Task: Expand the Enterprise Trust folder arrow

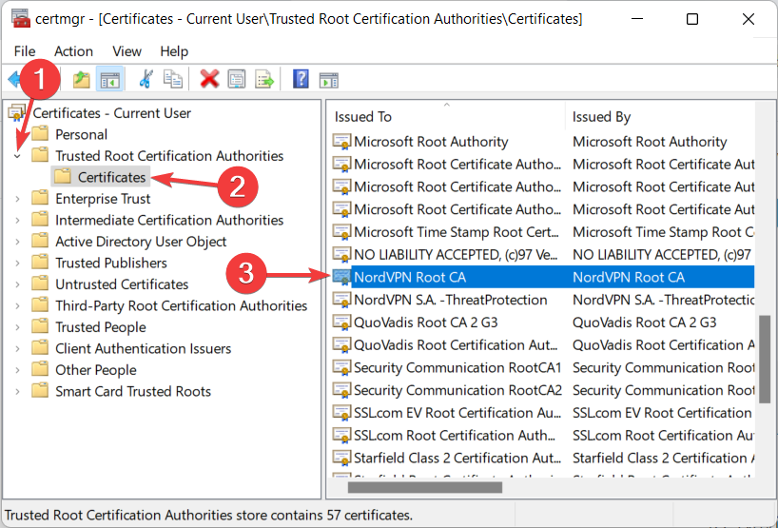Action: point(18,199)
